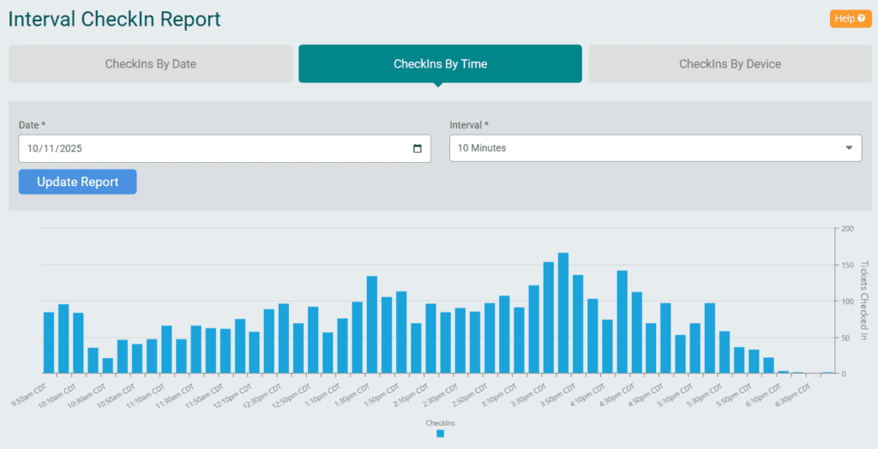The image size is (878, 449).
Task: Click the 3:50pm CDT axis label
Action: [x=559, y=397]
